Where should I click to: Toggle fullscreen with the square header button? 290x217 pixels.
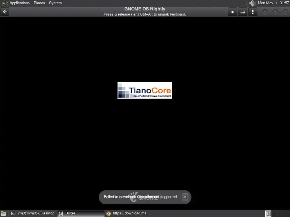[233, 12]
